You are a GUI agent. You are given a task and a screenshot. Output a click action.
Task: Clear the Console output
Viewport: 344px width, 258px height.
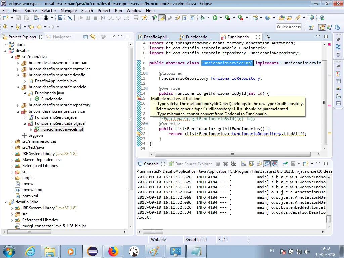243,164
